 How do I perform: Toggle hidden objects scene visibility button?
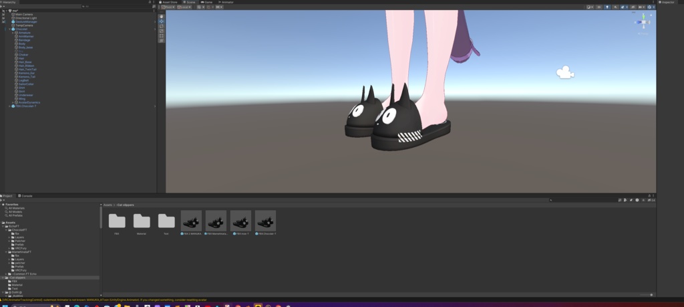click(632, 7)
